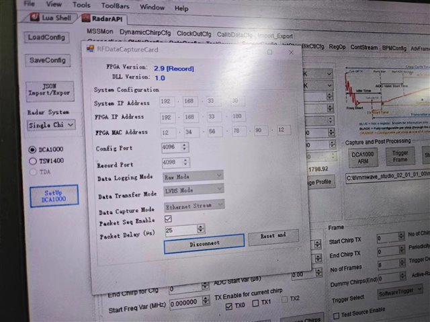
Task: Maximize the RFDataCaptureCard dialog
Action: 270,52
